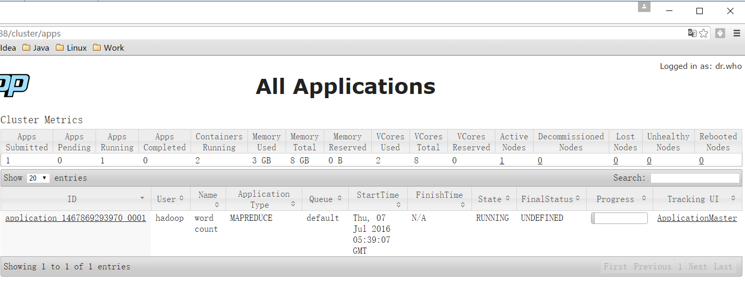This screenshot has width=745, height=284.
Task: Bookmark this page with the star icon
Action: tap(704, 33)
